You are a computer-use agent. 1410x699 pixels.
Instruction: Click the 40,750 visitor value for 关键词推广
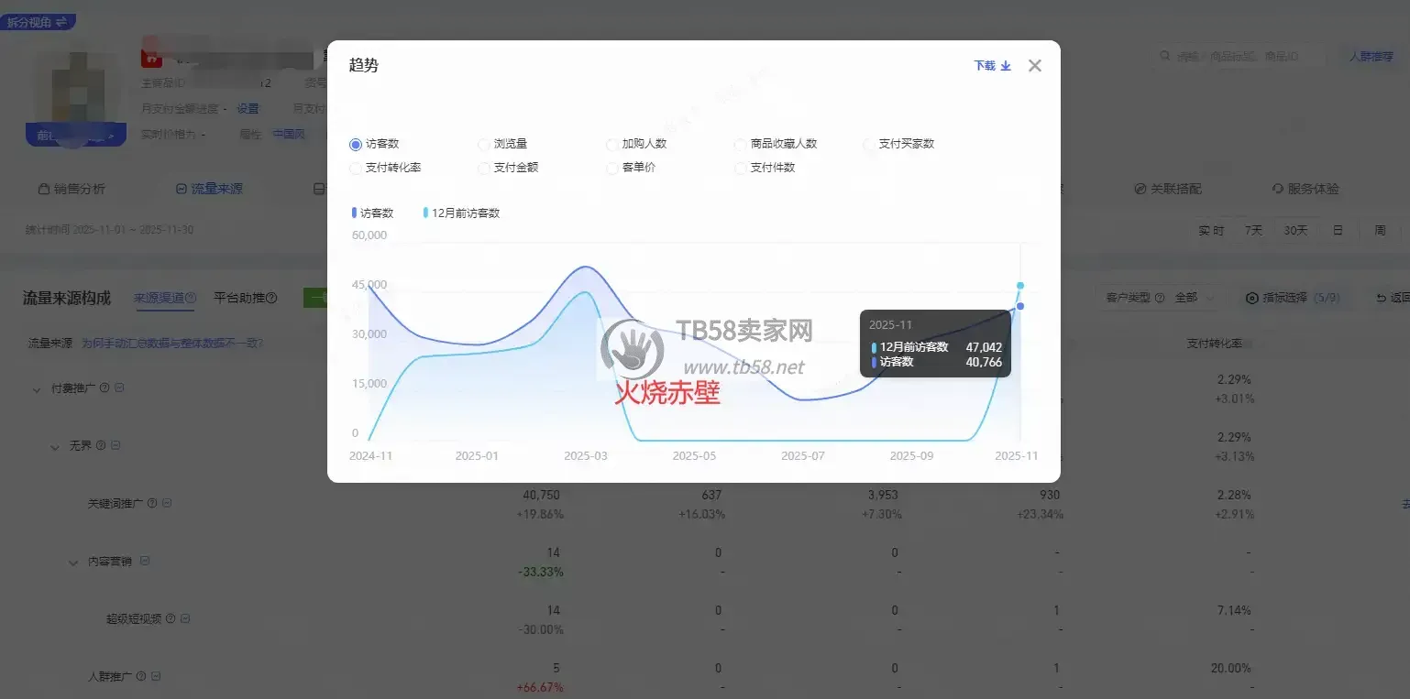[541, 495]
